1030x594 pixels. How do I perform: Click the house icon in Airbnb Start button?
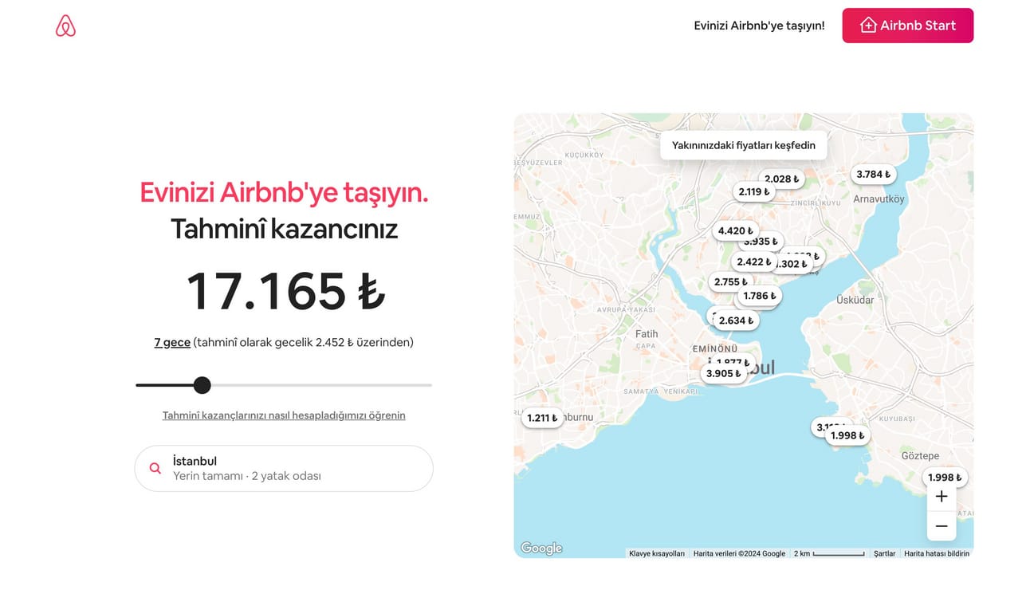pos(868,26)
